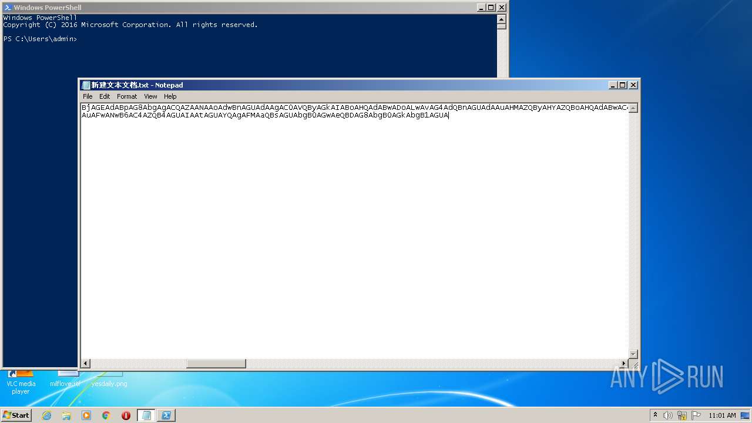
Task: Click Notepad horizontal scroll left arrow
Action: 85,364
